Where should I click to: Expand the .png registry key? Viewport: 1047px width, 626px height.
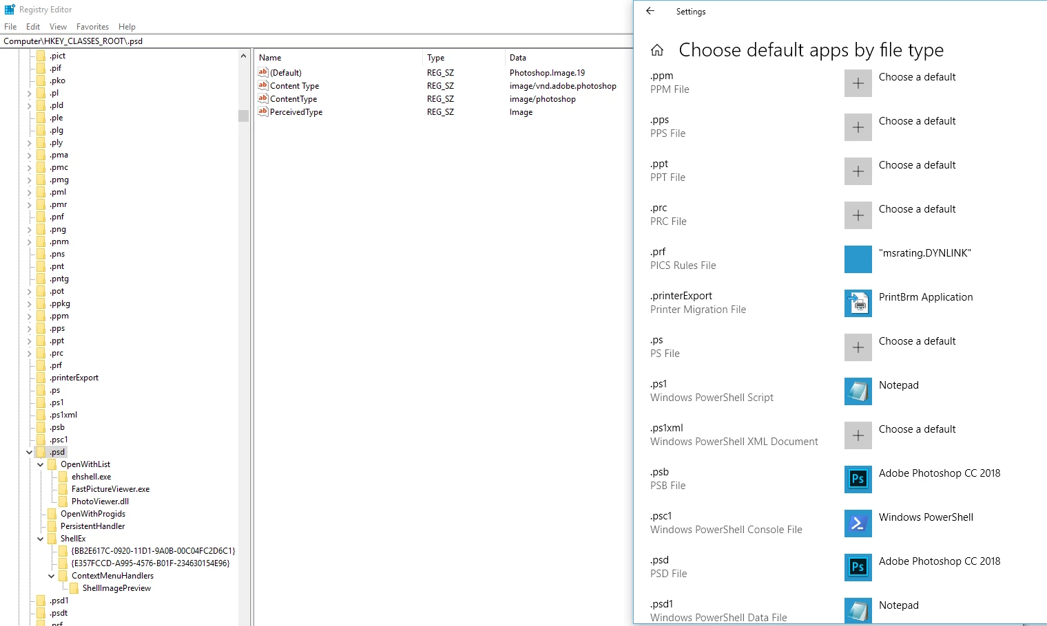coord(29,229)
